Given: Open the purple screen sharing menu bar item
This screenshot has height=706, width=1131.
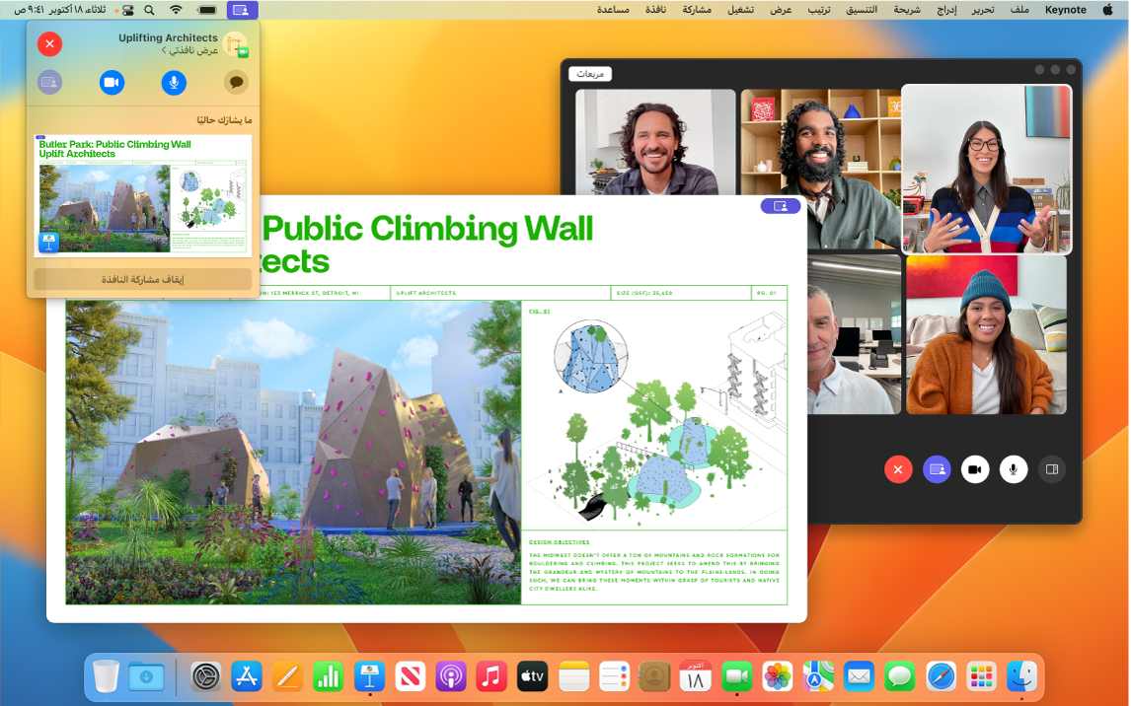Looking at the screenshot, I should tap(242, 10).
